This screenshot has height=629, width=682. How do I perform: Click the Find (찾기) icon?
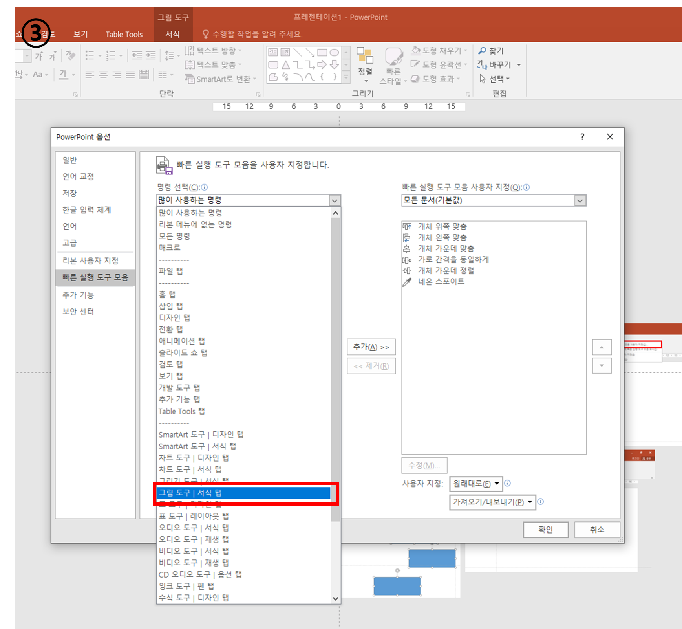482,51
